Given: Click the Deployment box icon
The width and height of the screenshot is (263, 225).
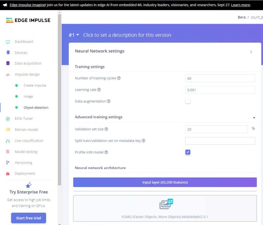Looking at the screenshot, I should click(x=8, y=174).
